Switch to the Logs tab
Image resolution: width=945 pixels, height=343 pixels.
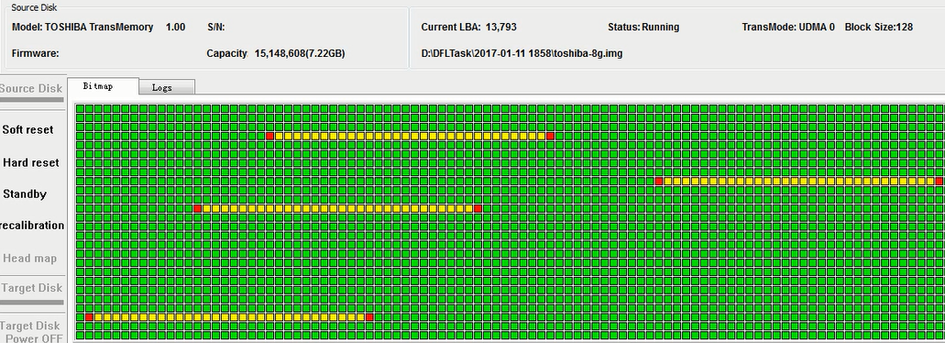pyautogui.click(x=166, y=87)
